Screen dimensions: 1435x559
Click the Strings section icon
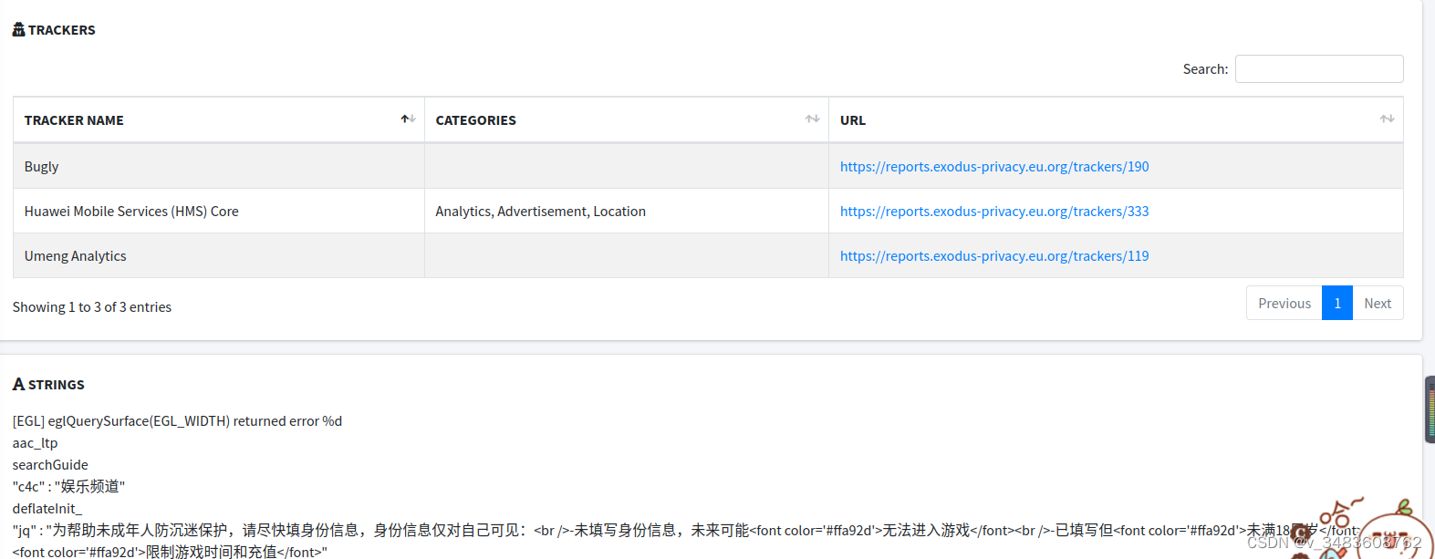[x=18, y=384]
